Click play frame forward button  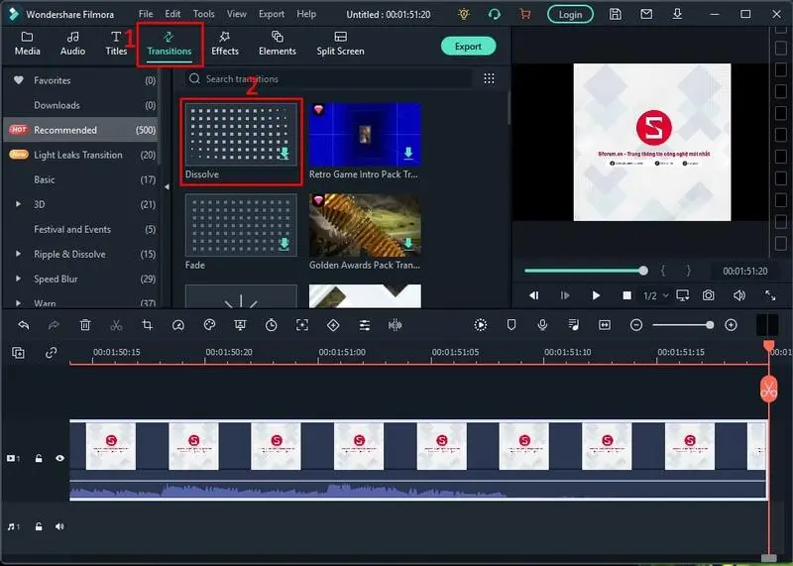point(565,295)
